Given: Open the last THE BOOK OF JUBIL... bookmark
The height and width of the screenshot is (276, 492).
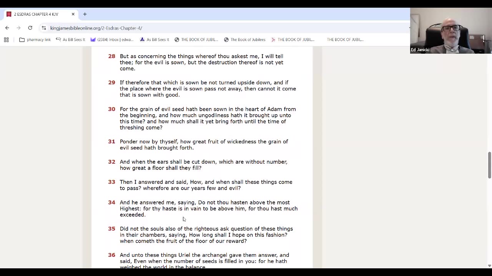Looking at the screenshot, I should click(x=345, y=39).
